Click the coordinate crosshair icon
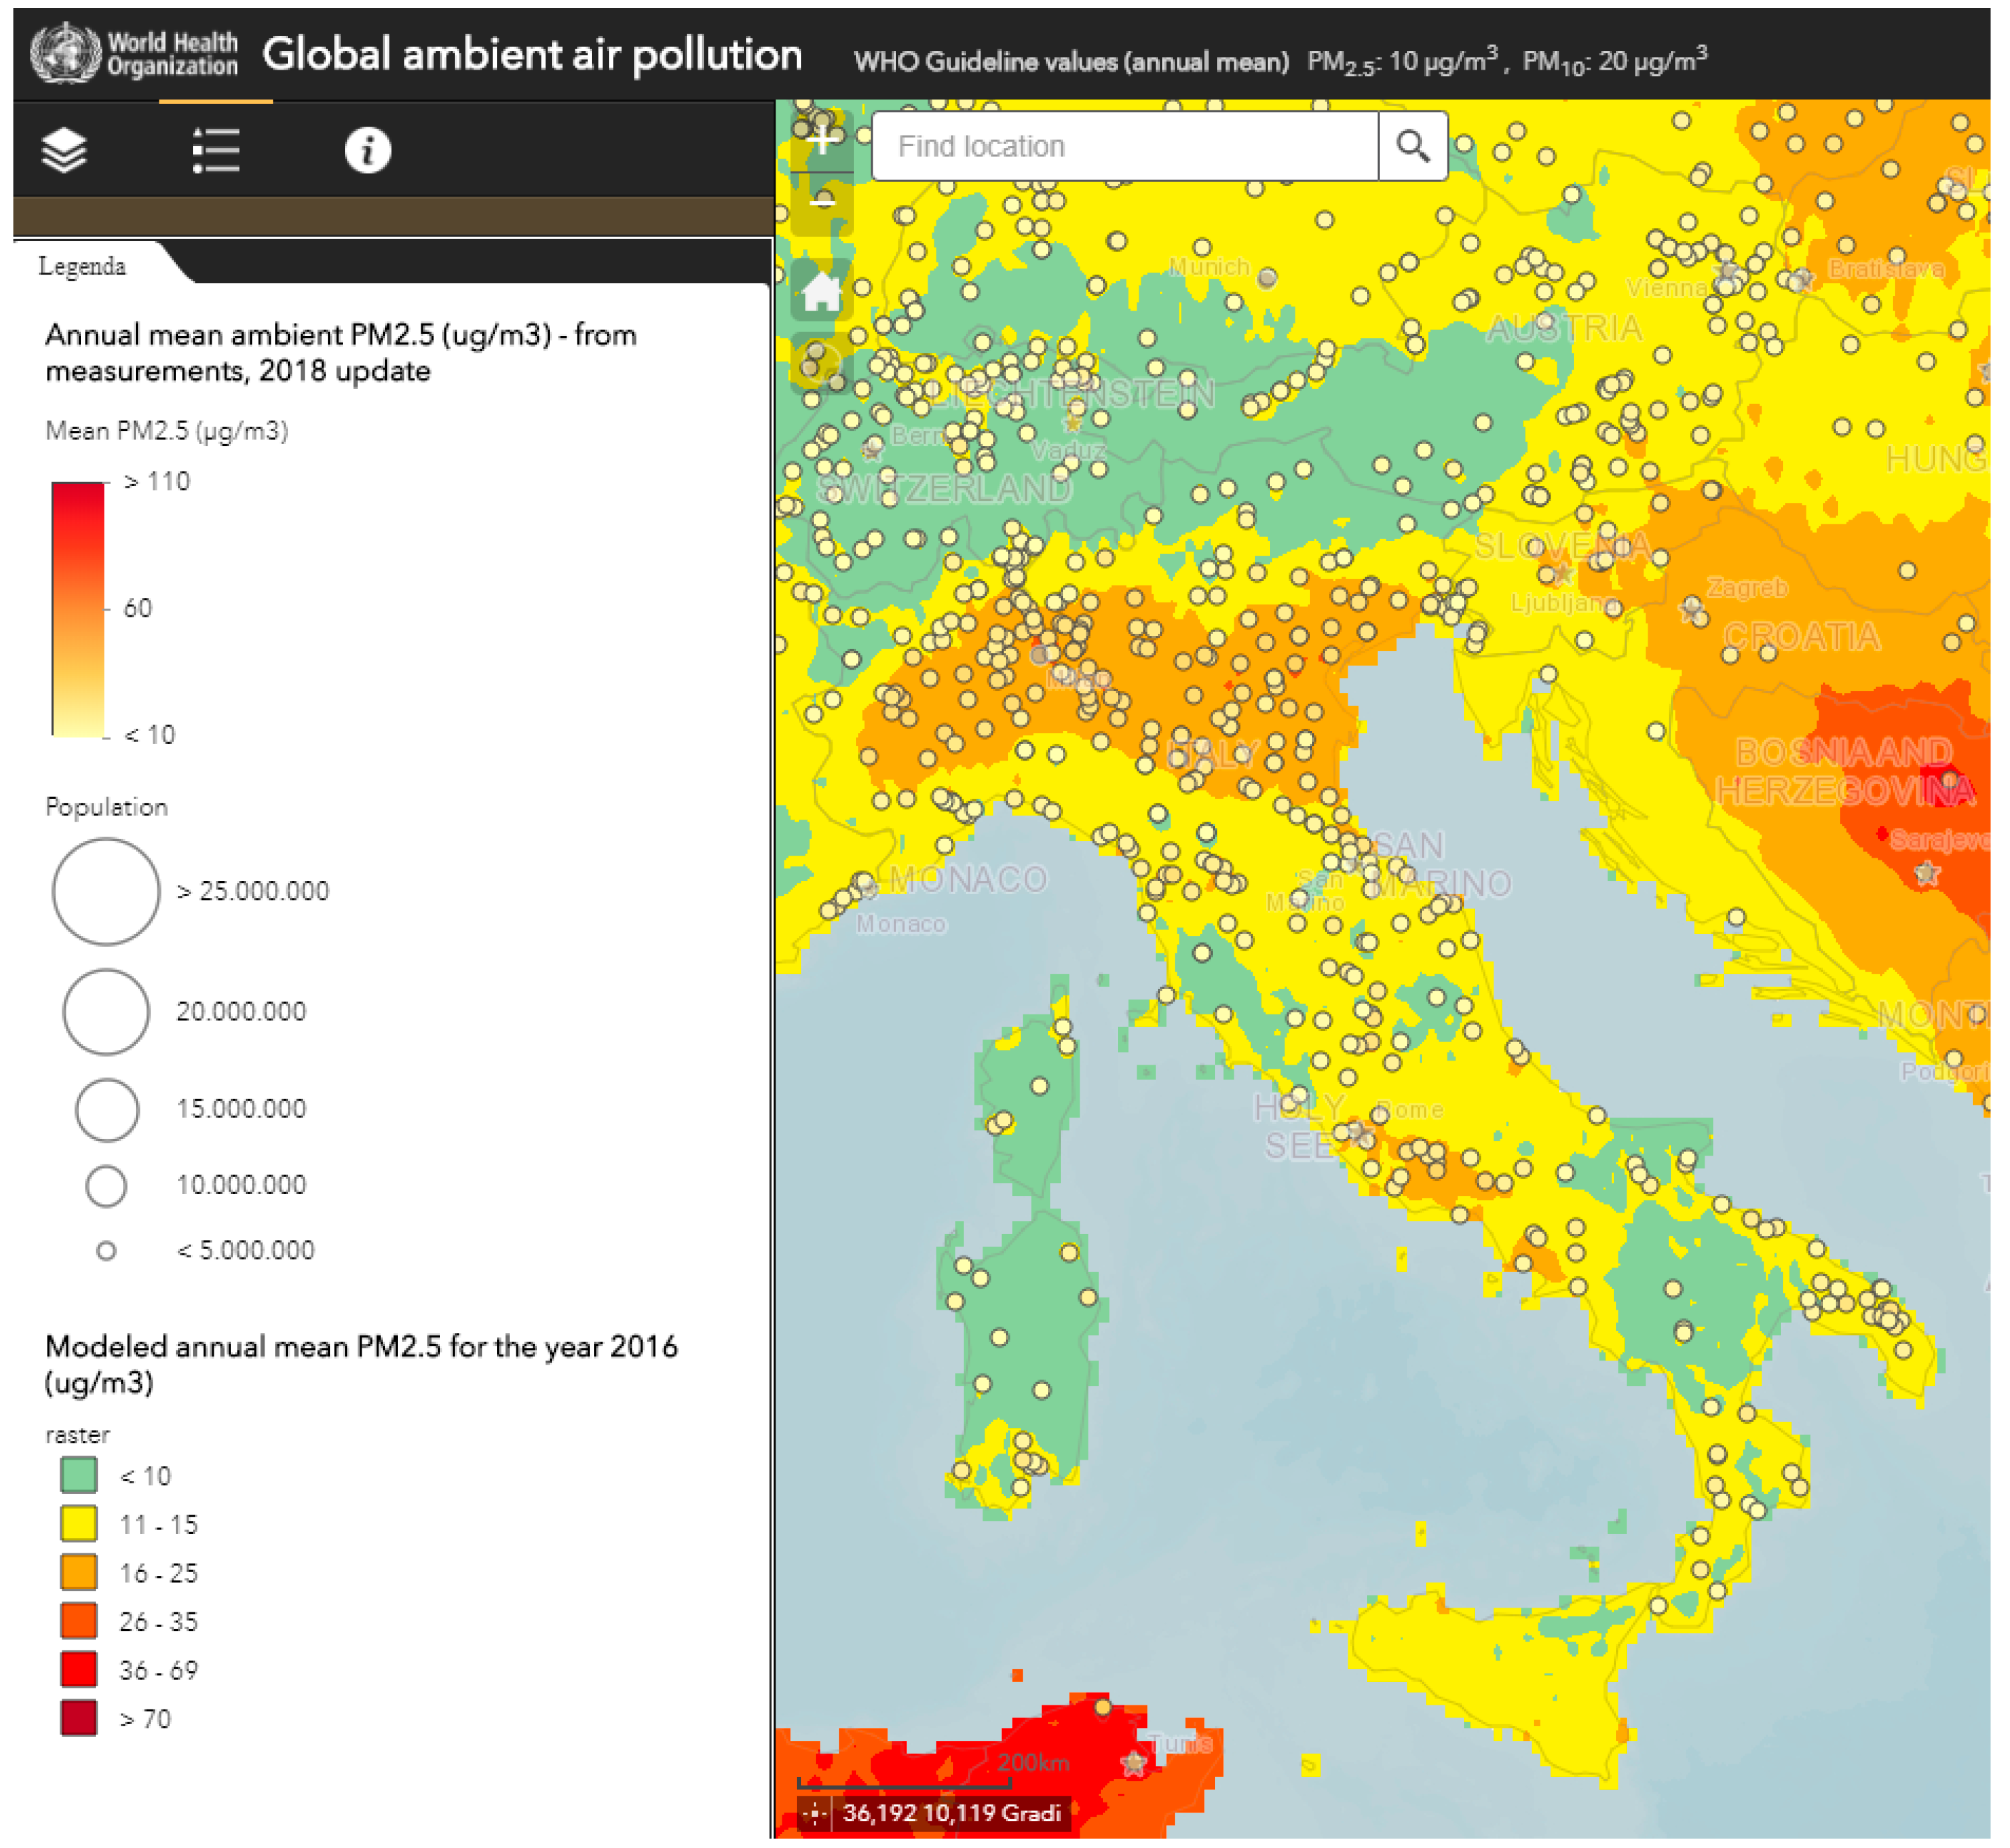Image resolution: width=2010 pixels, height=1848 pixels. tap(814, 1813)
